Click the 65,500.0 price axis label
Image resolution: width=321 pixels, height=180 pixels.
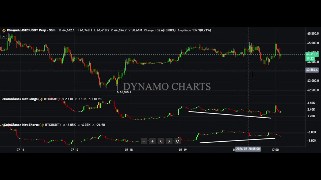click(313, 34)
